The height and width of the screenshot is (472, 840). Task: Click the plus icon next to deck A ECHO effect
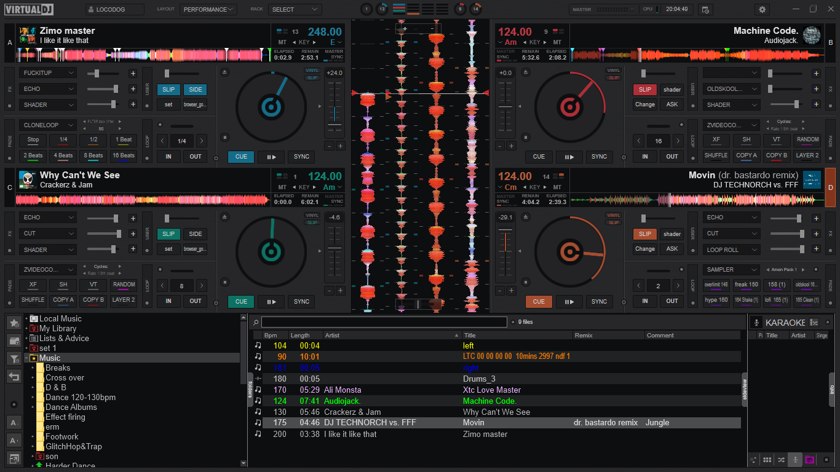(x=132, y=88)
